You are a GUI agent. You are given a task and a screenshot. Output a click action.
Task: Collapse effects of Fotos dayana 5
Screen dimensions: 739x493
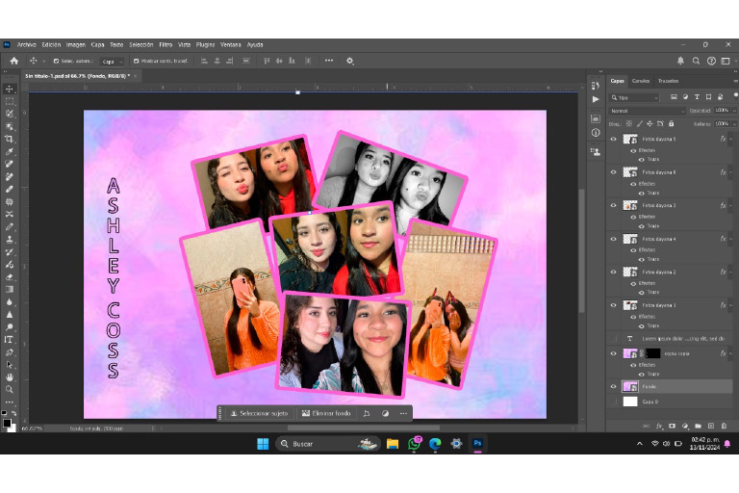[x=731, y=140]
